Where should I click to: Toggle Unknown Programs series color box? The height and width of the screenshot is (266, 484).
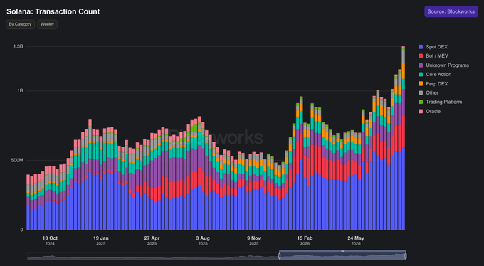pyautogui.click(x=421, y=65)
